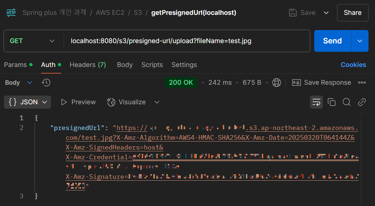Click the 675 B response size

point(252,83)
